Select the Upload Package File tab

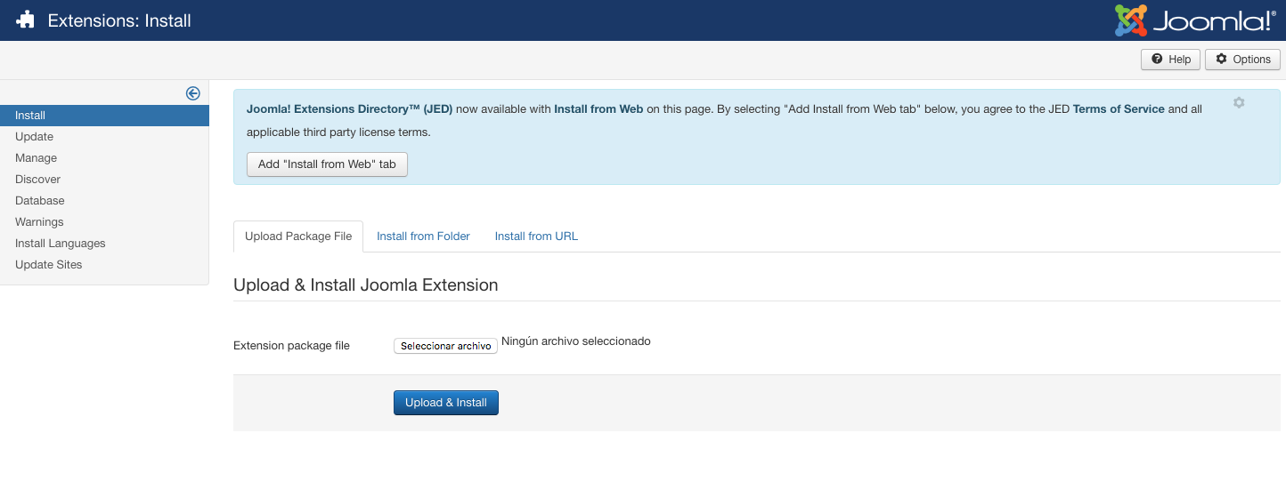point(298,236)
